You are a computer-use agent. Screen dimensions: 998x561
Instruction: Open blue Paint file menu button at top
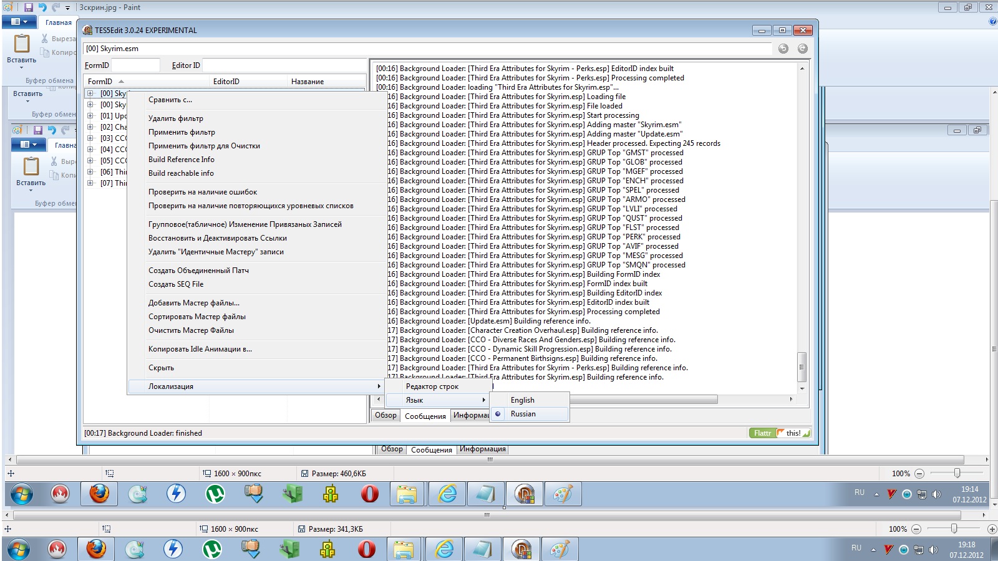click(x=19, y=22)
